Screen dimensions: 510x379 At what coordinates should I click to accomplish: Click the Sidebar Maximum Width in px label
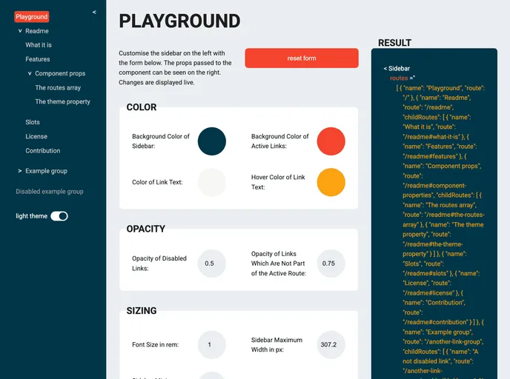tap(276, 344)
